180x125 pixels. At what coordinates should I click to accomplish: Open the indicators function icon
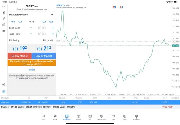pyautogui.click(x=4, y=19)
